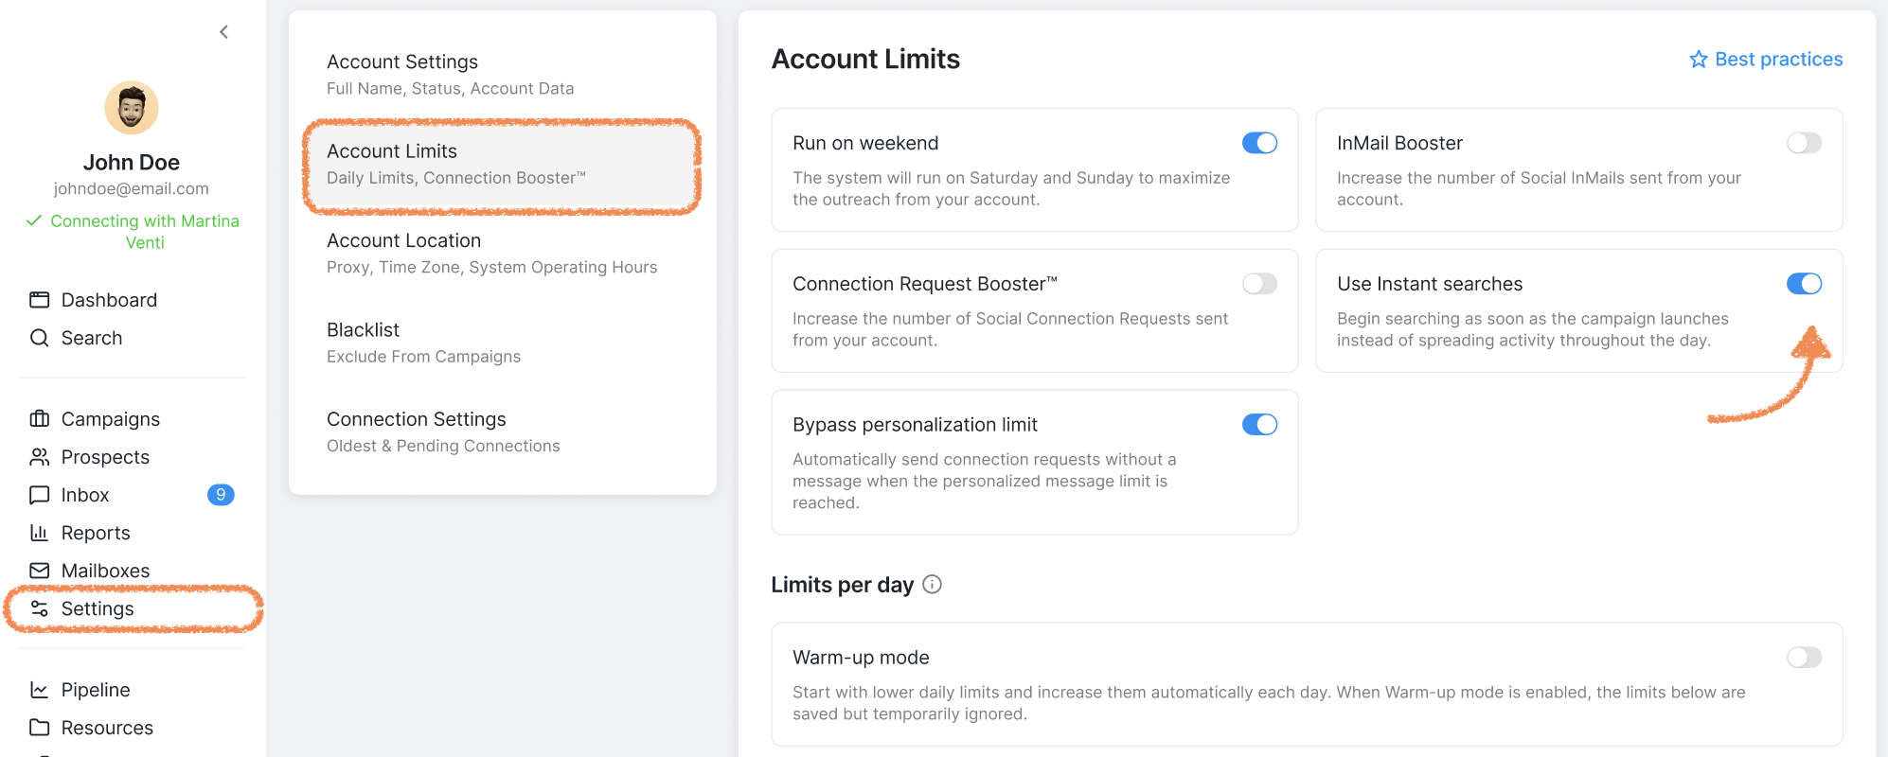Click John Doe's avatar picture
The width and height of the screenshot is (1888, 757).
pyautogui.click(x=132, y=108)
